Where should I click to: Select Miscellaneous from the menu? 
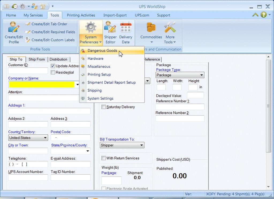point(112,67)
